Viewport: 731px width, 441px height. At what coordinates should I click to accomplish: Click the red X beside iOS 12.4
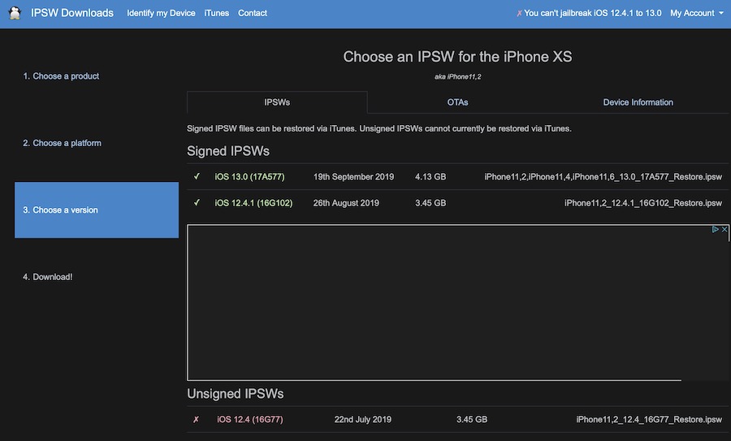click(x=196, y=420)
